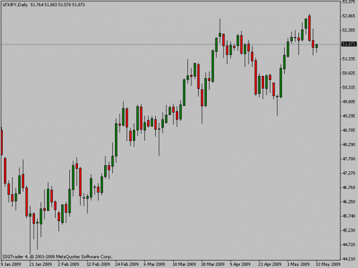358x268 pixels.
Task: Select the 1 May 2009 date label
Action: pos(298,265)
